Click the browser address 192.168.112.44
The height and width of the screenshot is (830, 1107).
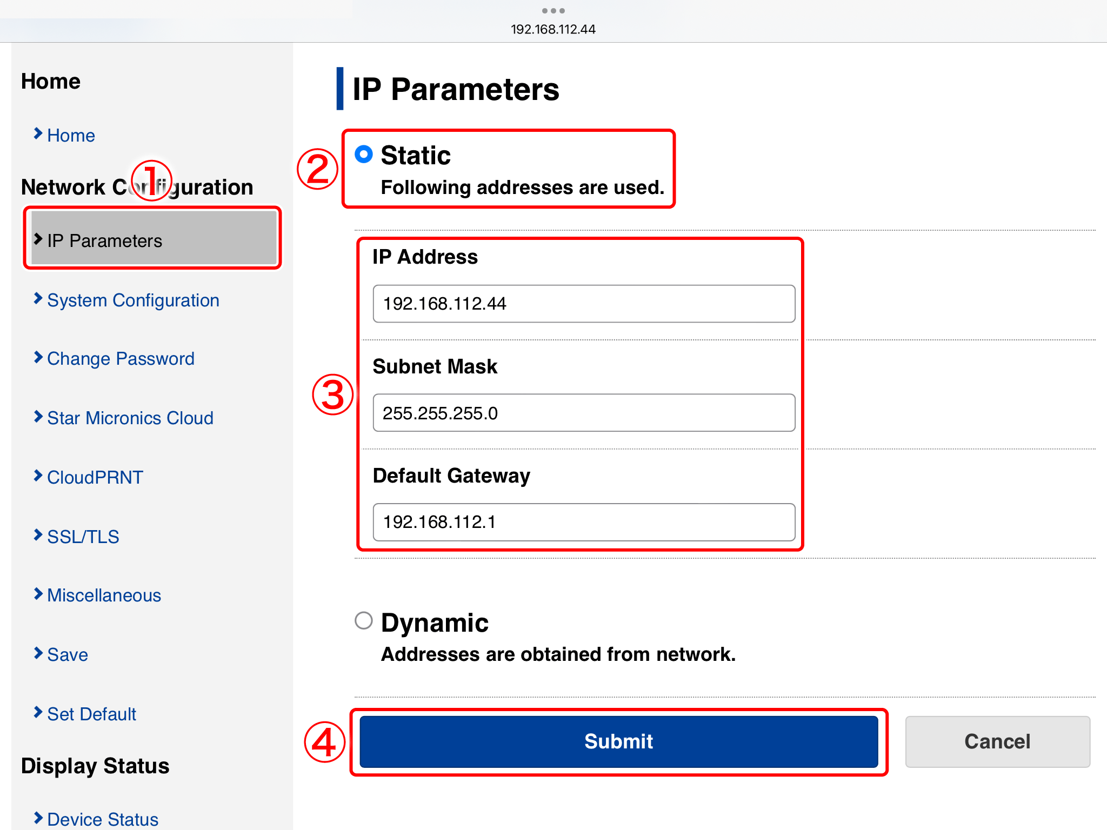[x=553, y=29]
